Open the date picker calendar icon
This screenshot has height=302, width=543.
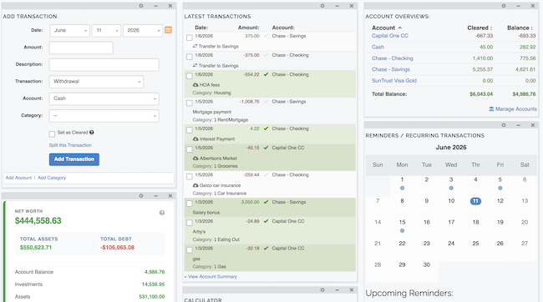[168, 30]
